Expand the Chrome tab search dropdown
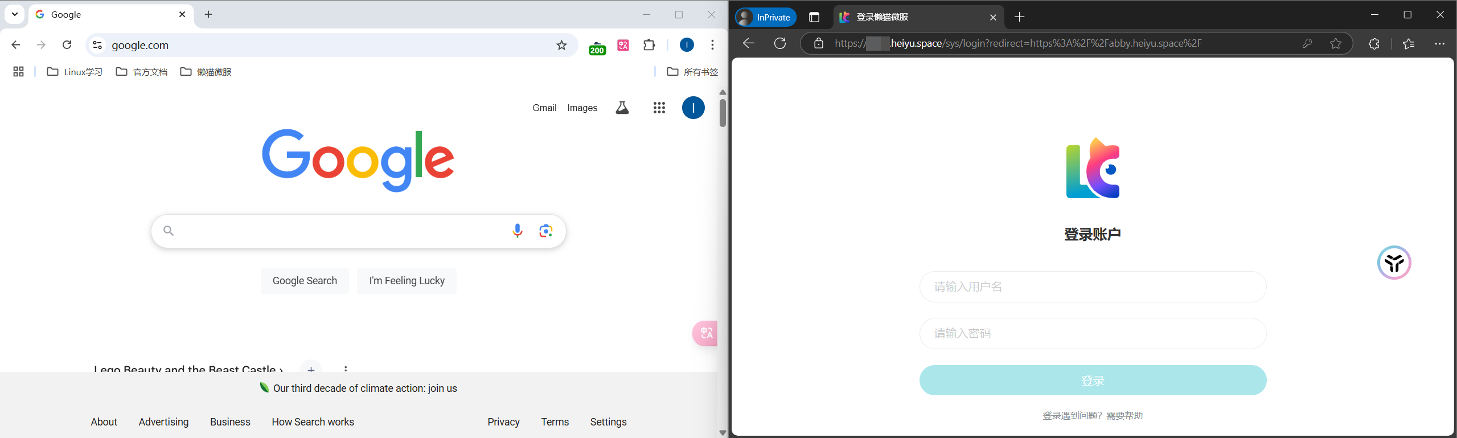Screen dimensions: 1457x438 click(15, 14)
